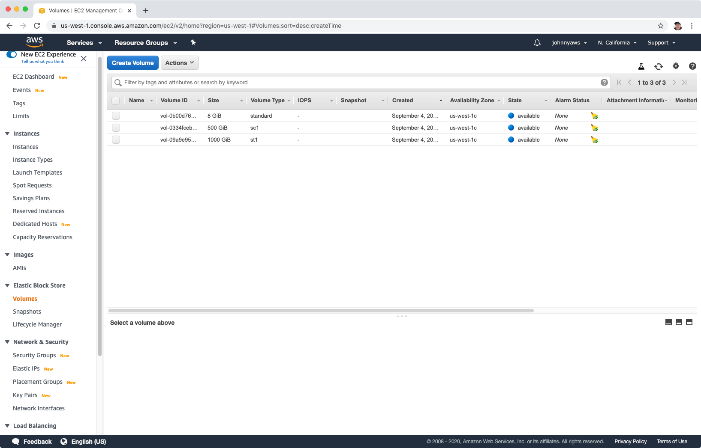
Task: Click alarm icon for 500 GiB volume
Action: 594,128
